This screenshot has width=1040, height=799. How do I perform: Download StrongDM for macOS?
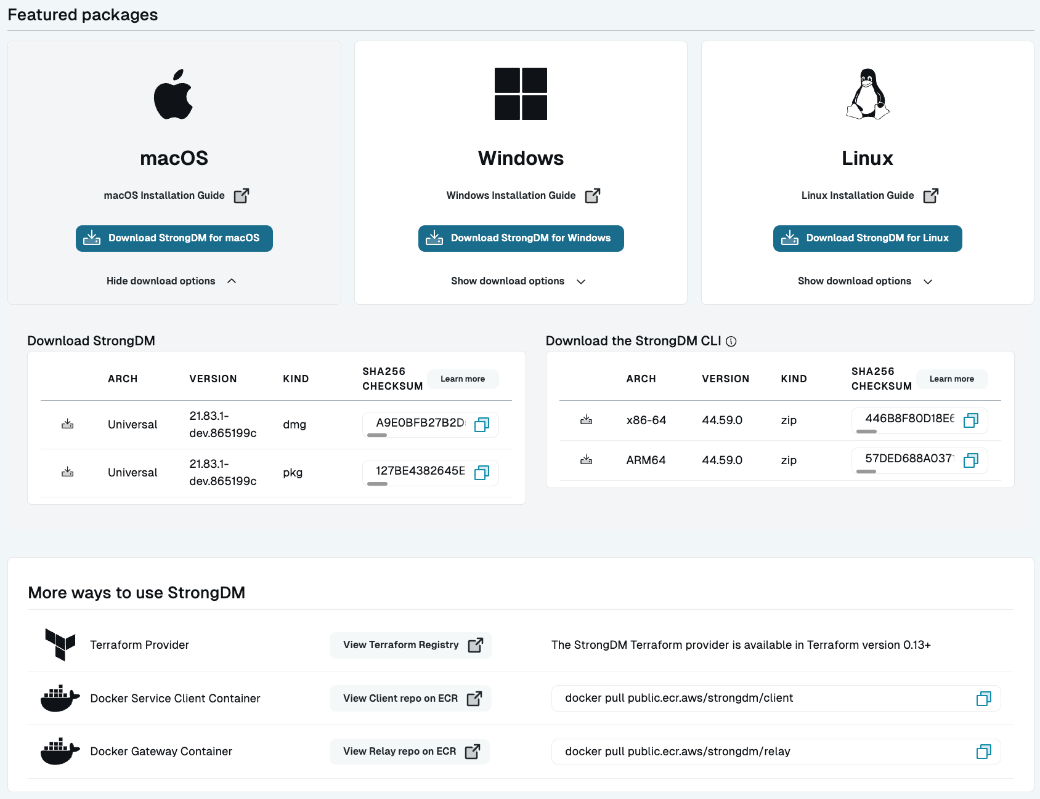(x=174, y=238)
